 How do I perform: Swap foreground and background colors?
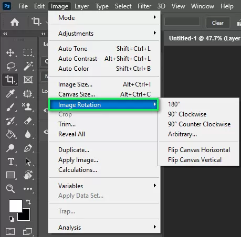[x=28, y=202]
